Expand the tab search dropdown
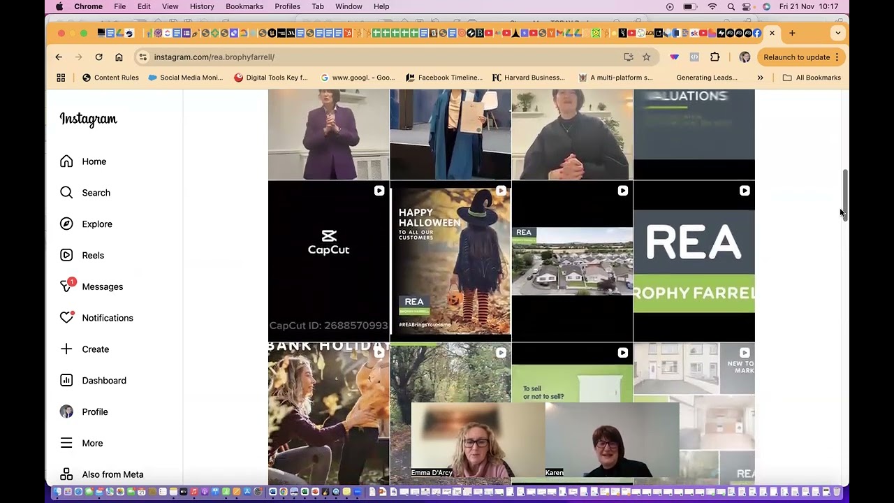This screenshot has height=503, width=894. 837,33
